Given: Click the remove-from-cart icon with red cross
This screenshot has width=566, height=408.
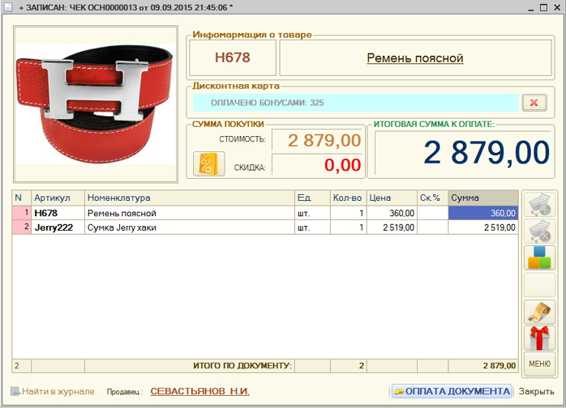Looking at the screenshot, I should [x=539, y=231].
